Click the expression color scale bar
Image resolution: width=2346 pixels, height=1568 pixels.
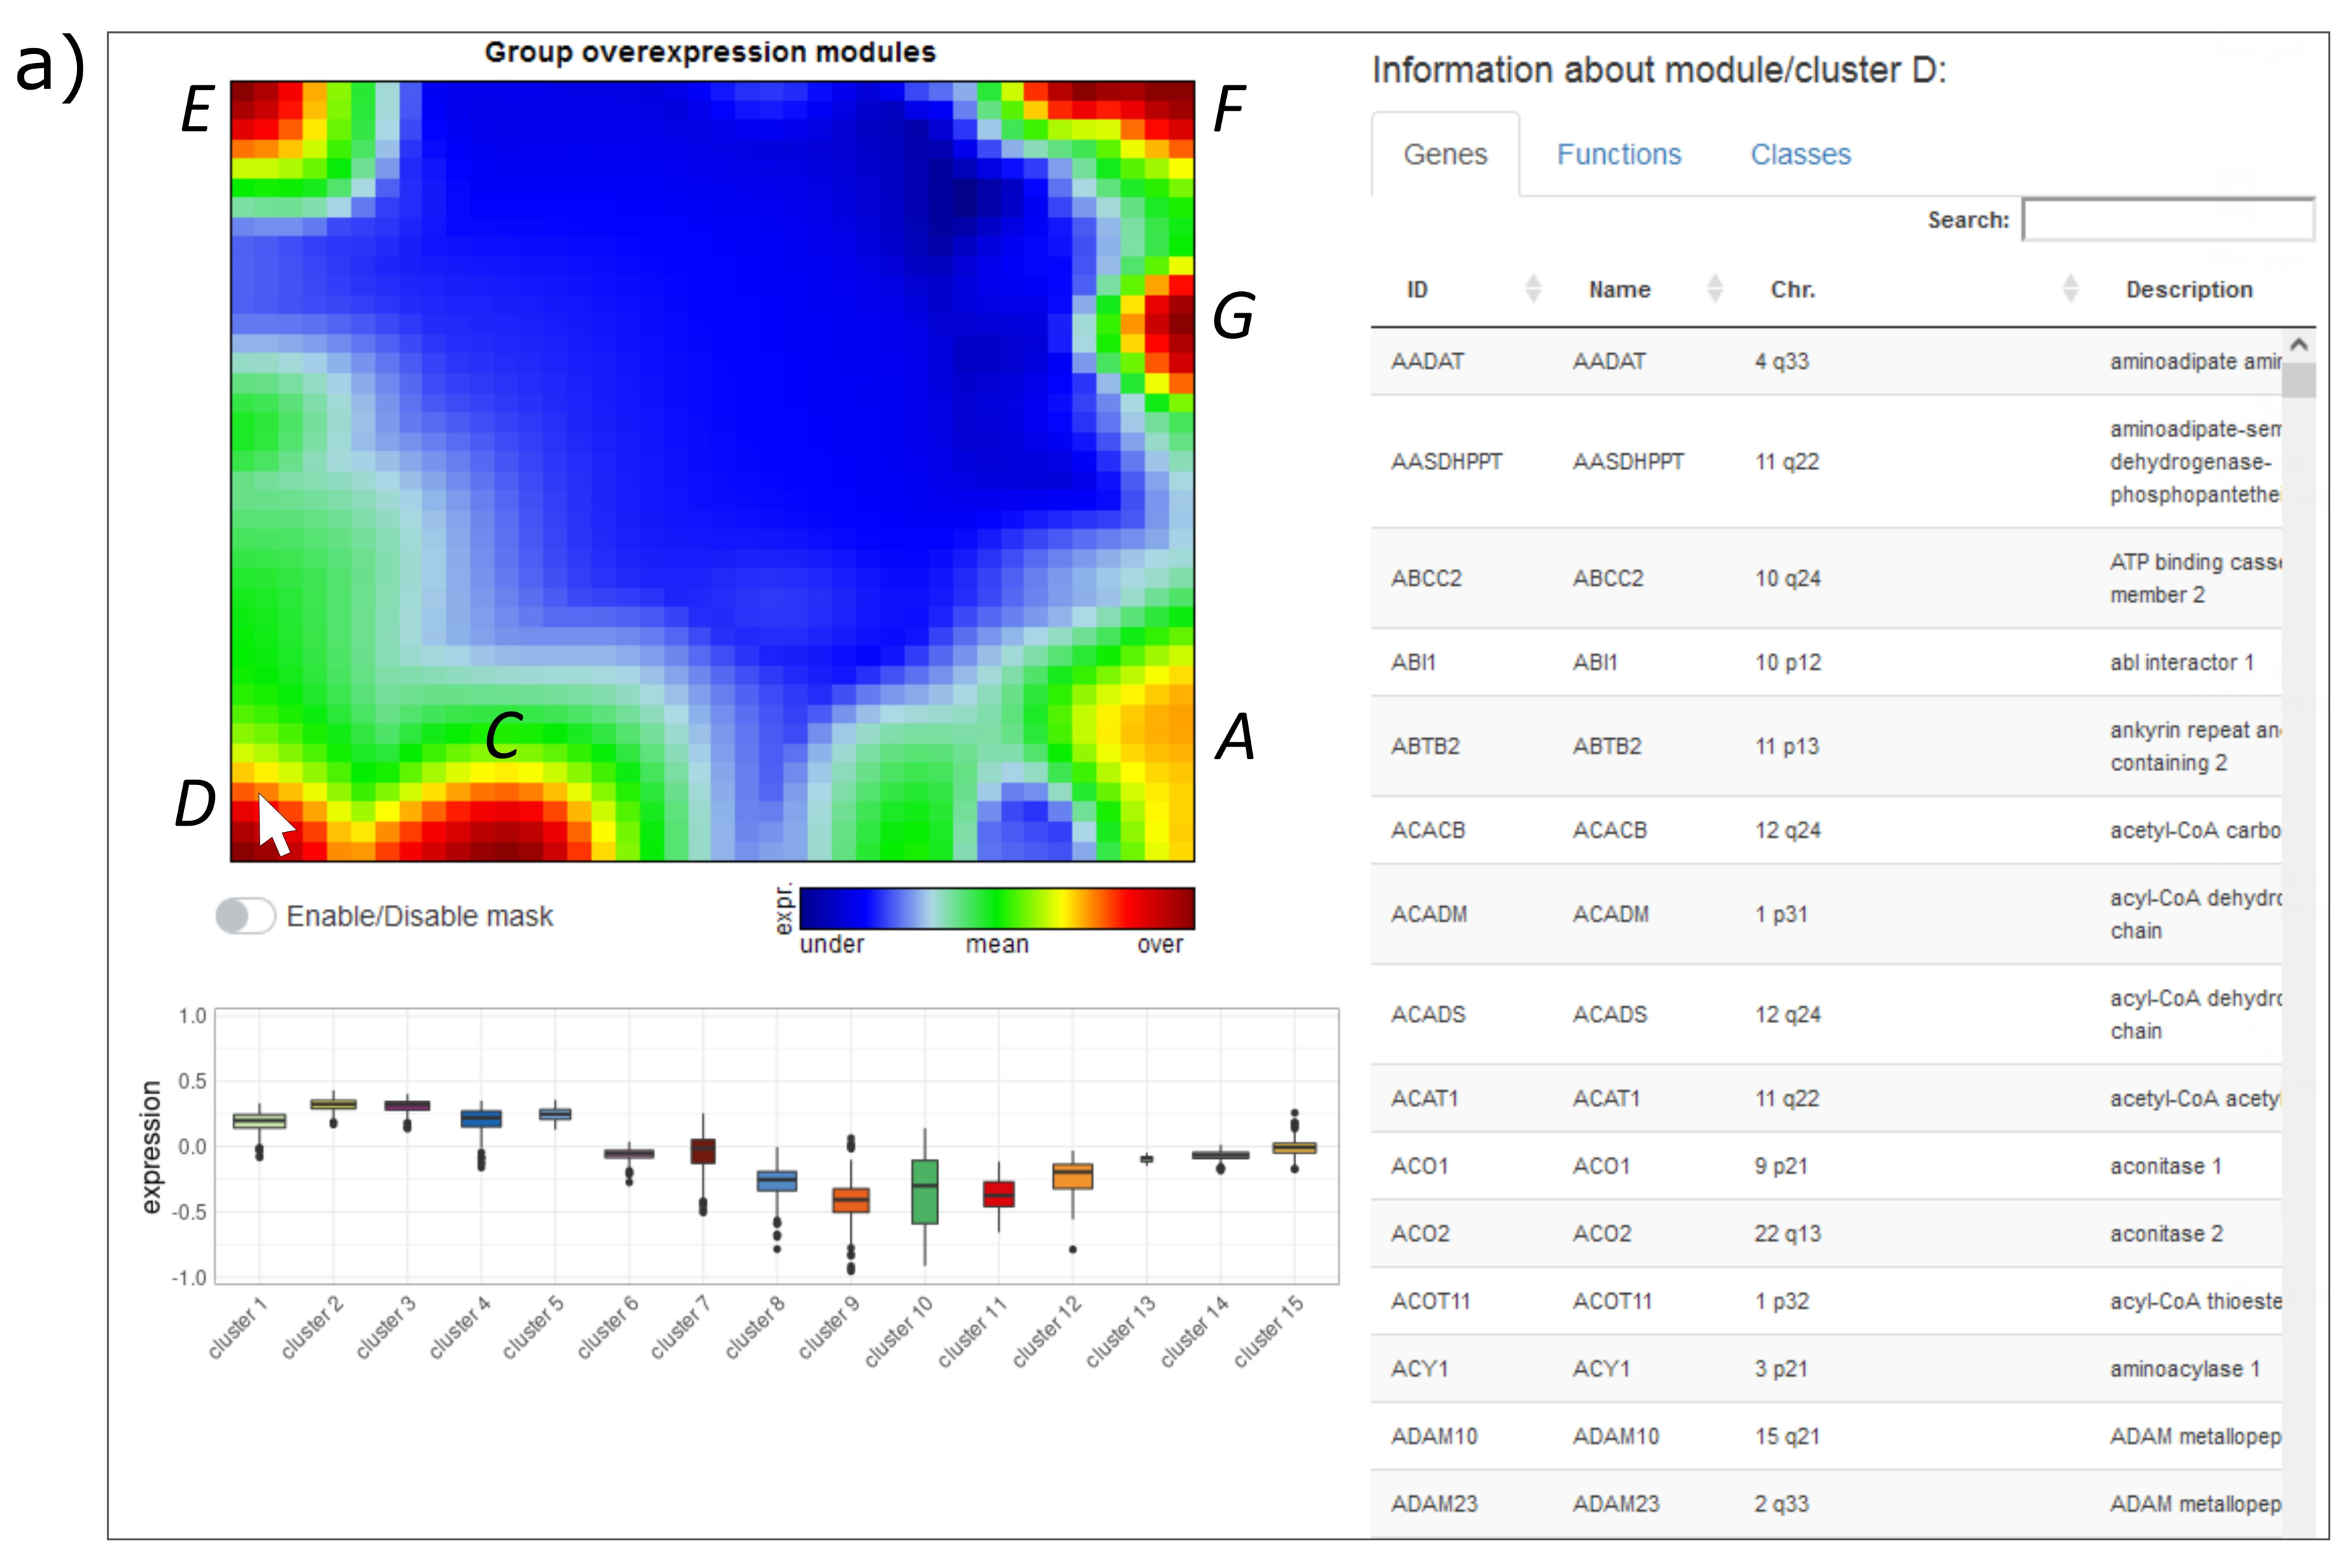[996, 907]
